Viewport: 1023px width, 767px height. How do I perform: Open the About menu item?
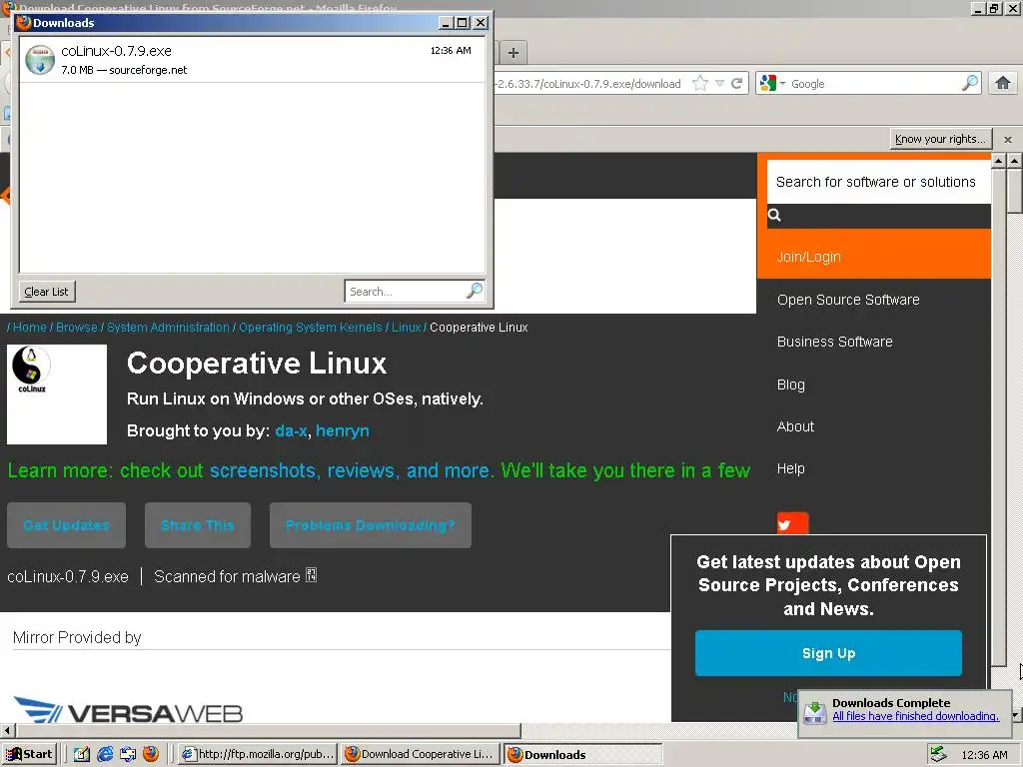pyautogui.click(x=795, y=426)
